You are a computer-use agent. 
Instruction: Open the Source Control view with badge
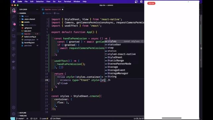click(14, 23)
